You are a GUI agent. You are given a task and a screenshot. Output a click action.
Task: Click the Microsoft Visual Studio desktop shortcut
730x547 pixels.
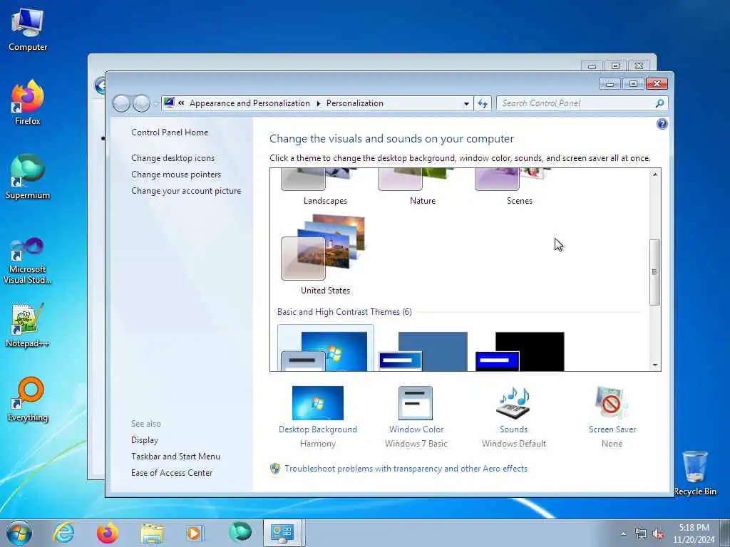click(28, 261)
